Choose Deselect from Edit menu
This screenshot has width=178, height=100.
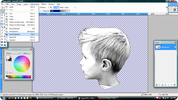(22, 40)
